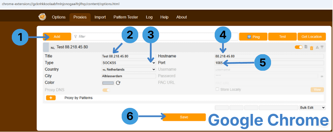
Task: Click the Title input field
Action: pyautogui.click(x=129, y=56)
